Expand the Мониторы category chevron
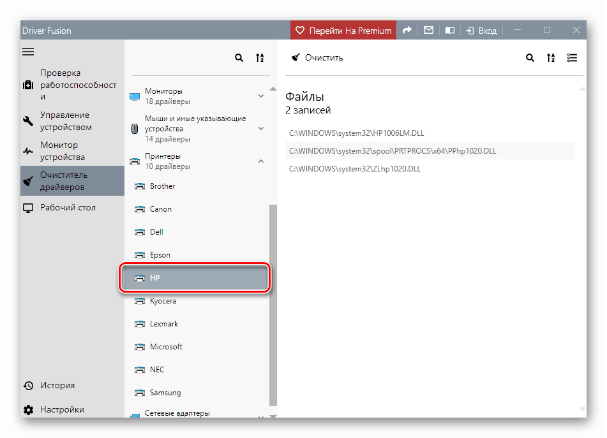This screenshot has height=438, width=607. point(261,96)
